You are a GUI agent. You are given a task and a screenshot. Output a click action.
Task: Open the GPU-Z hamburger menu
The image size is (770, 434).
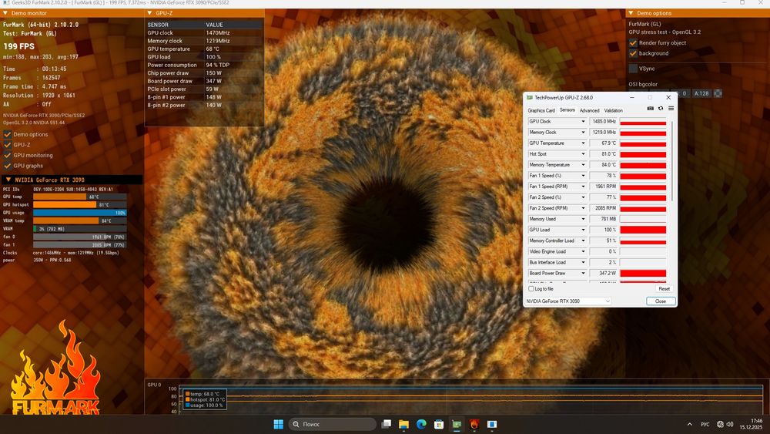671,108
